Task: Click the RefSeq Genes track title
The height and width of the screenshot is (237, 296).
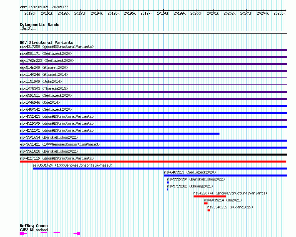Action: coord(34,226)
